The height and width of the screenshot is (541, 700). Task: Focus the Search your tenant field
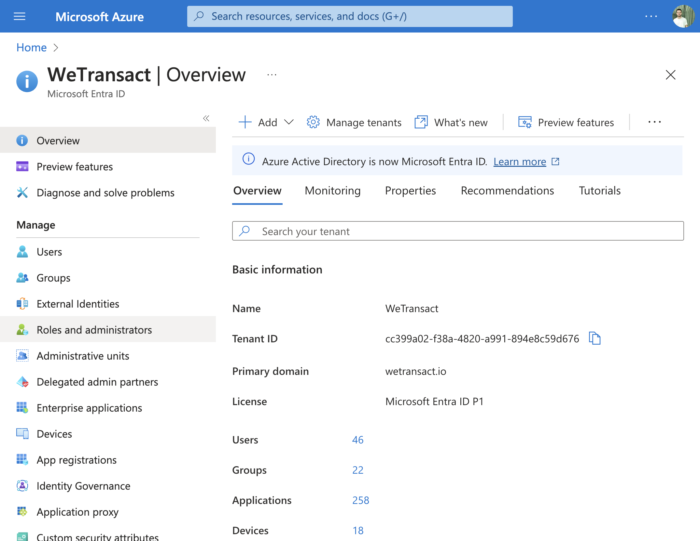pos(458,231)
